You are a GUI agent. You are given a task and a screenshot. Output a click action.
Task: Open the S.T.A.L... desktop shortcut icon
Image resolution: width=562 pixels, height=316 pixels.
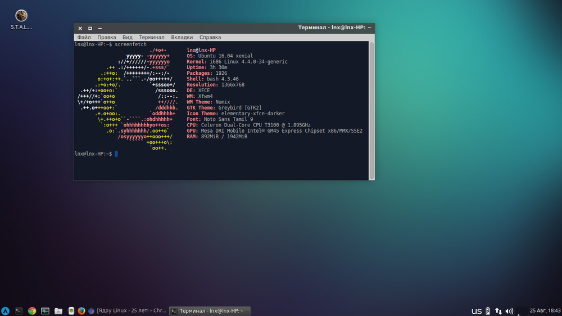[x=21, y=16]
